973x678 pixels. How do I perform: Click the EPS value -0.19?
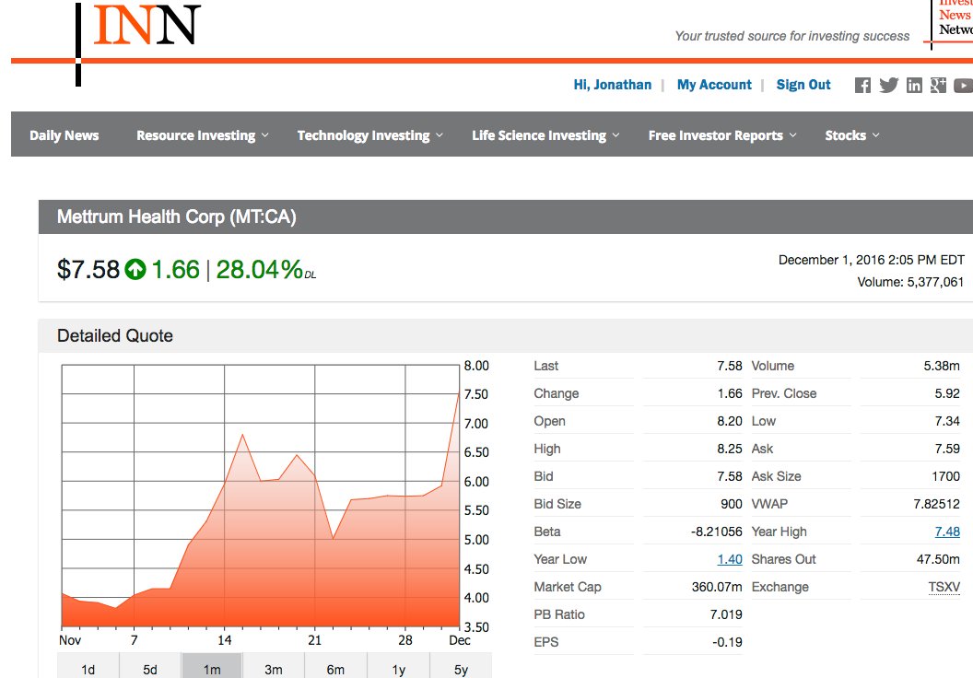pyautogui.click(x=727, y=642)
